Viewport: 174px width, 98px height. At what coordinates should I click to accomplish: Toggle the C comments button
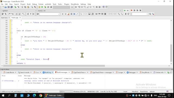[129, 14]
